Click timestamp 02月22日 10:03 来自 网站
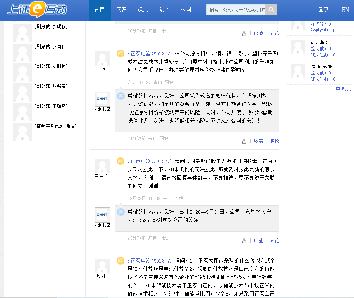 pos(155,199)
